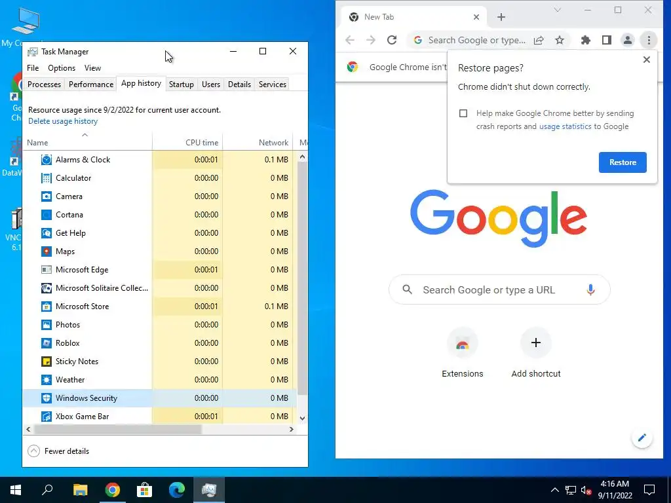Click the Xbox Game Bar icon
The height and width of the screenshot is (503, 671).
pyautogui.click(x=47, y=416)
